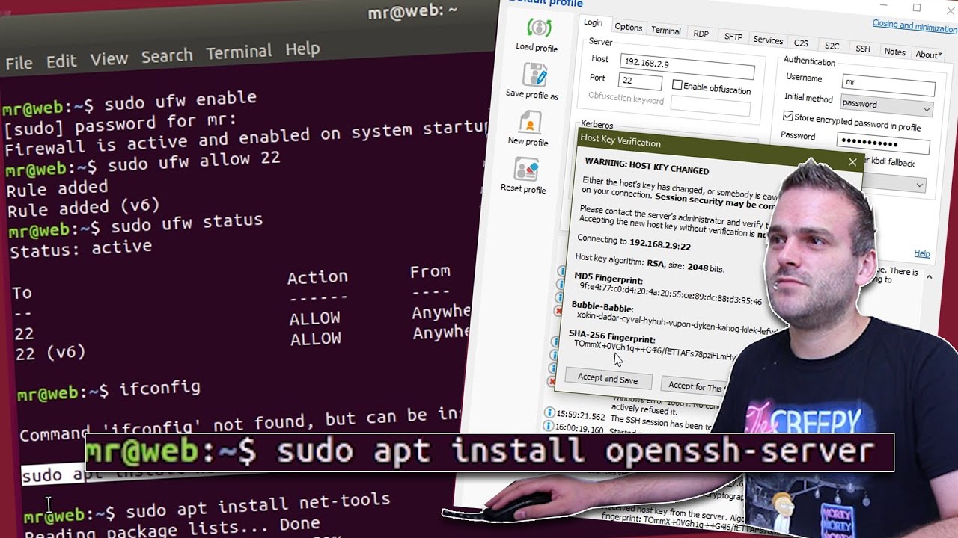Click the 'Action' column header in terminal
Screen dimensions: 958x538
[x=317, y=277]
